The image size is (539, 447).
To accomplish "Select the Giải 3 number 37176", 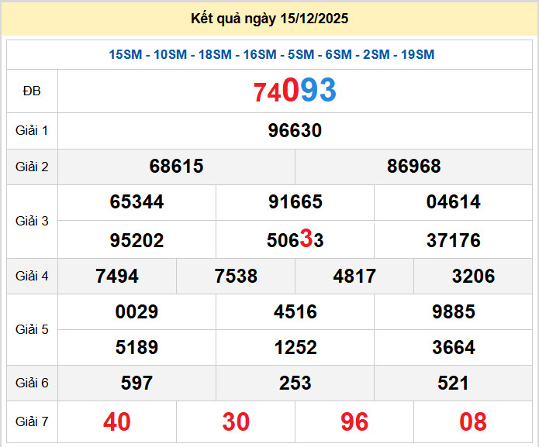I will 453,240.
